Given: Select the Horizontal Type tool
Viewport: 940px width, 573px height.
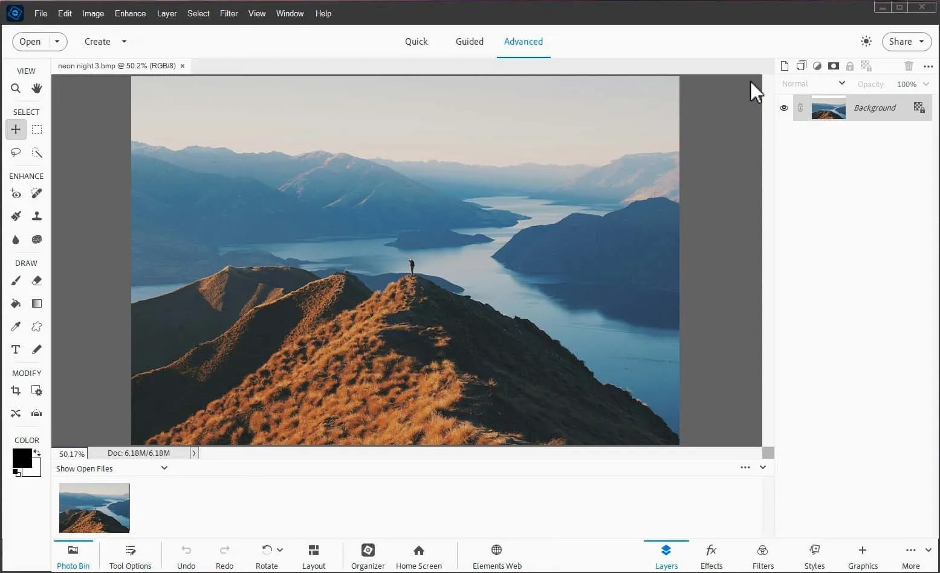Looking at the screenshot, I should (16, 349).
